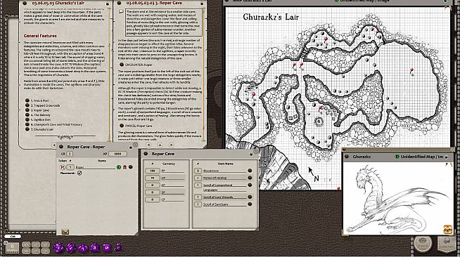This screenshot has height=257, width=460.
Task: Click the chat bubble icon beside boxed text
Action: pyautogui.click(x=121, y=12)
